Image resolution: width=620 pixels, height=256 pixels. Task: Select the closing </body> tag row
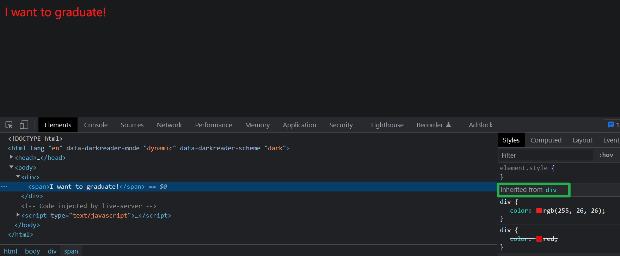pyautogui.click(x=27, y=225)
